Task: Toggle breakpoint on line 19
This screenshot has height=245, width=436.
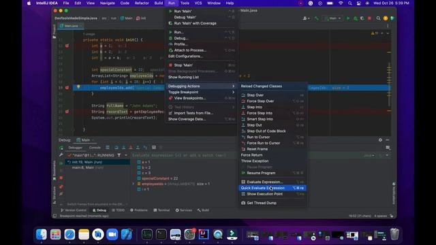Action: 67,88
